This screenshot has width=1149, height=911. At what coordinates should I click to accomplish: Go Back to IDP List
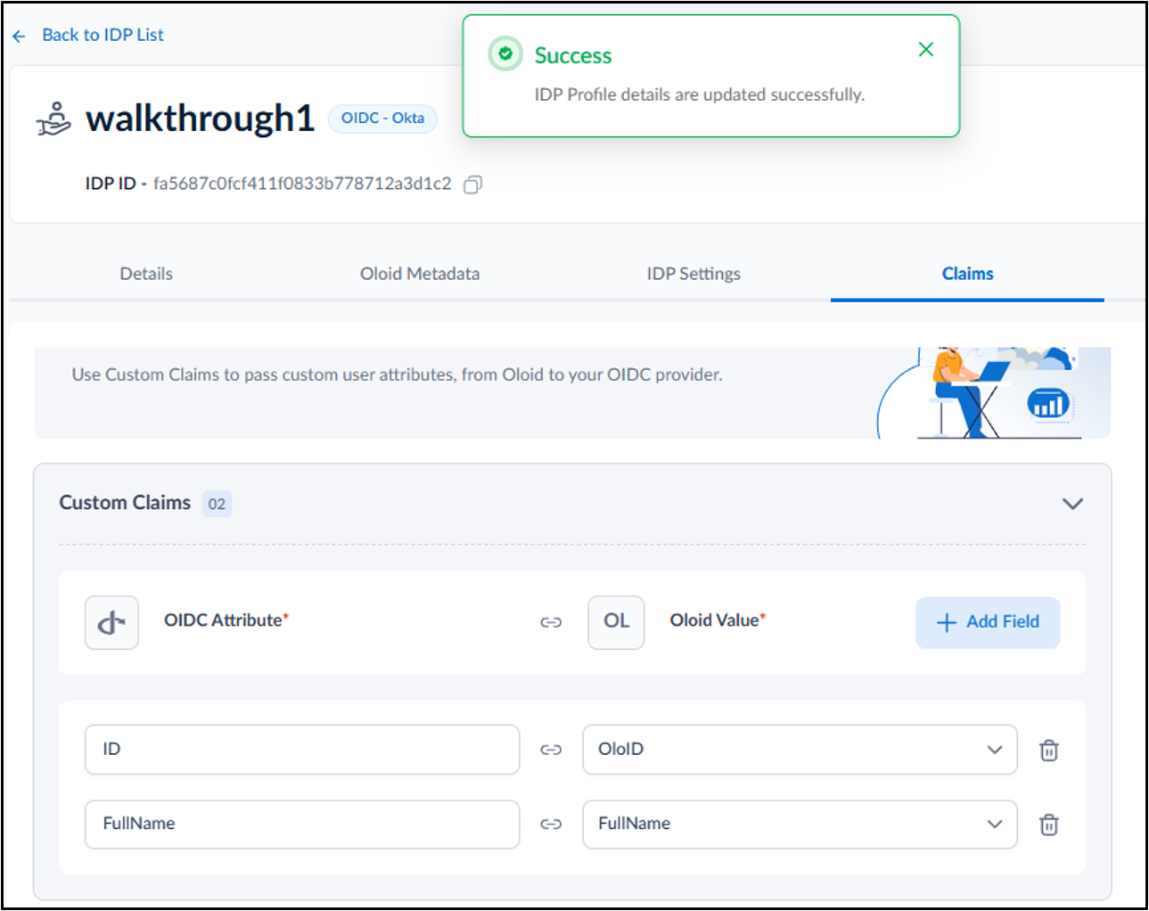click(x=103, y=35)
